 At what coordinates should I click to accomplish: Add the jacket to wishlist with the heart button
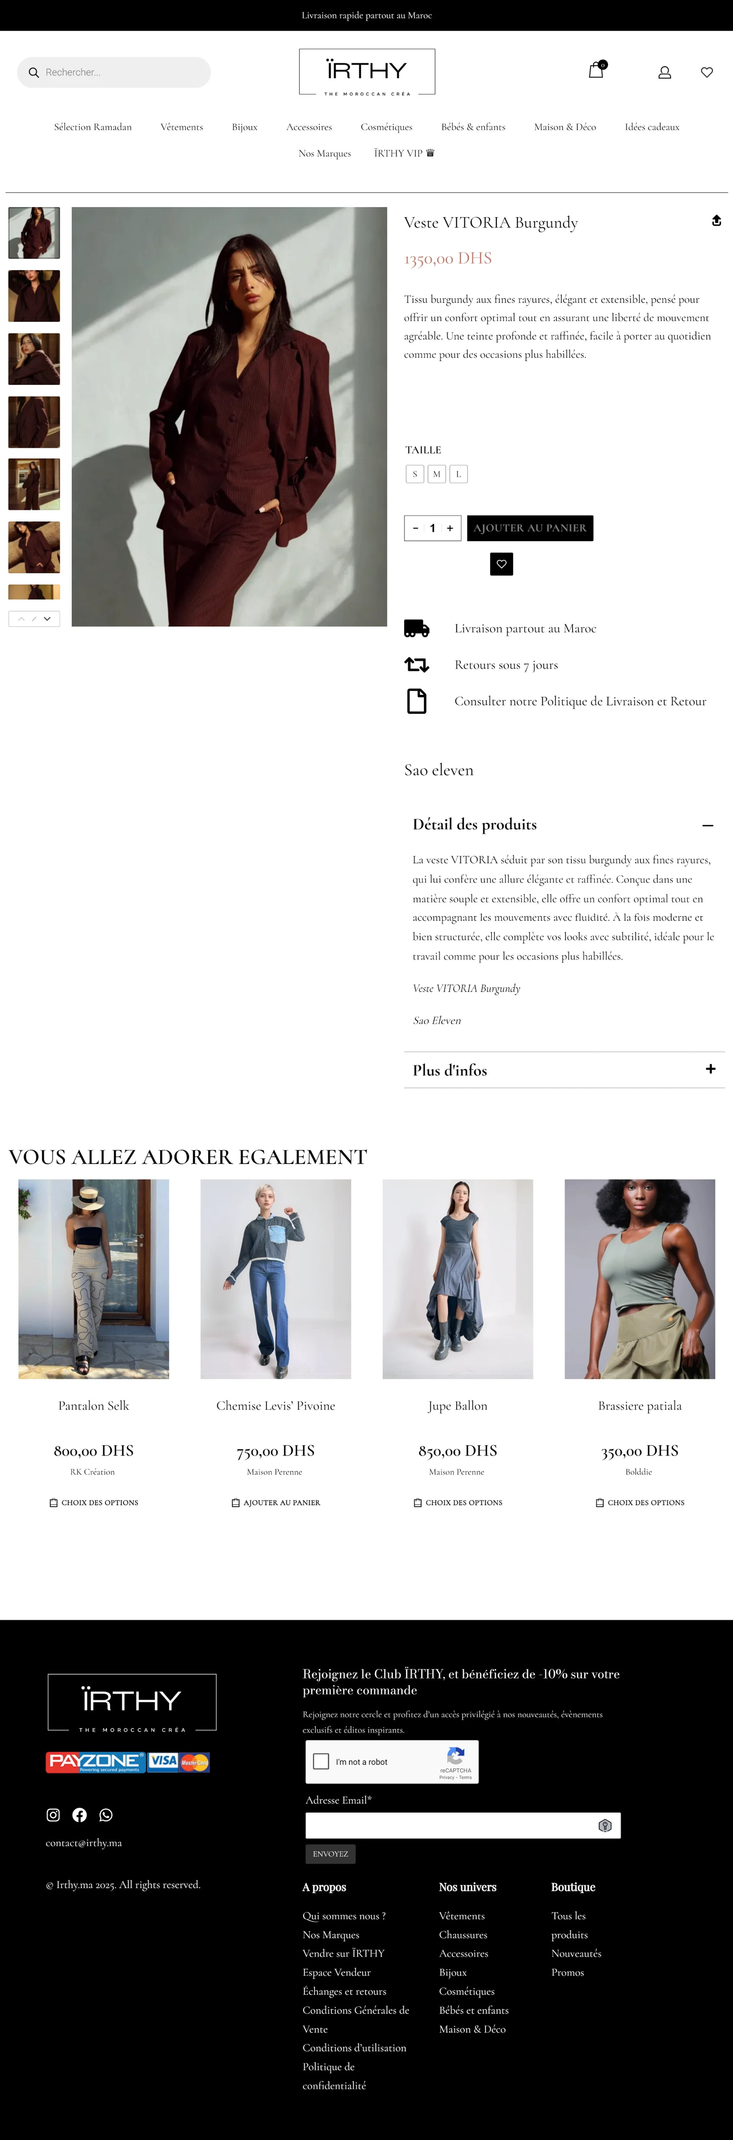click(501, 564)
